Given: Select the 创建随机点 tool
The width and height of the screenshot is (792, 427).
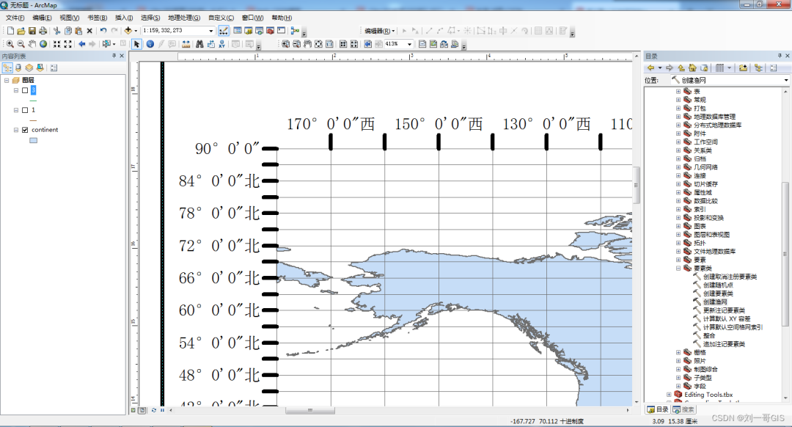Looking at the screenshot, I should (718, 285).
